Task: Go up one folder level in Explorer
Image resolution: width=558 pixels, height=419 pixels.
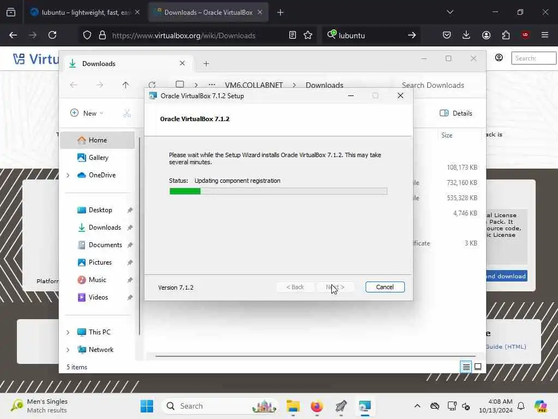Action: (x=125, y=85)
